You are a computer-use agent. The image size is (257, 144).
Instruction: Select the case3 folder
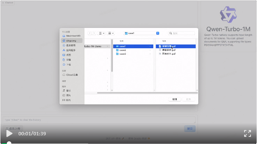(133, 54)
